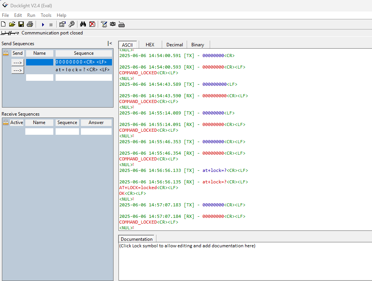Save the project with the floppy disk icon
Image resolution: width=372 pixels, height=281 pixels.
click(x=21, y=24)
